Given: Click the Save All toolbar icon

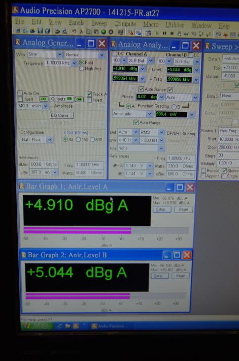Looking at the screenshot, I should [x=48, y=31].
